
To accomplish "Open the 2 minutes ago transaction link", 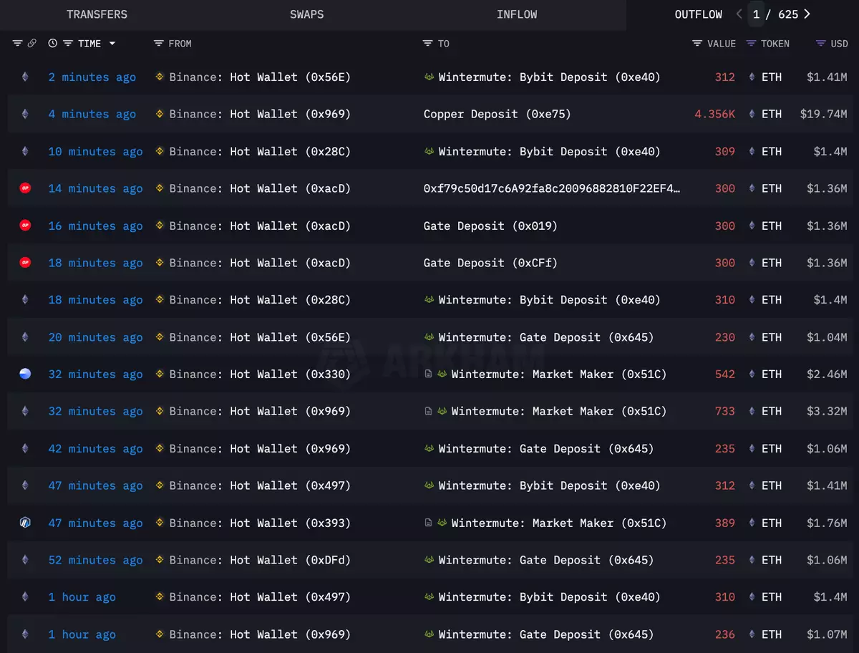I will point(92,77).
